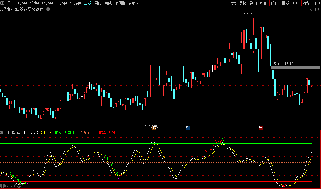Open 画线 drawing tools
This screenshot has height=189, width=321.
(x=285, y=3)
